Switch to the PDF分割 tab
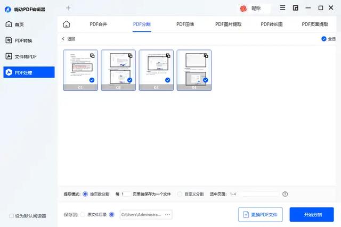 [142, 24]
